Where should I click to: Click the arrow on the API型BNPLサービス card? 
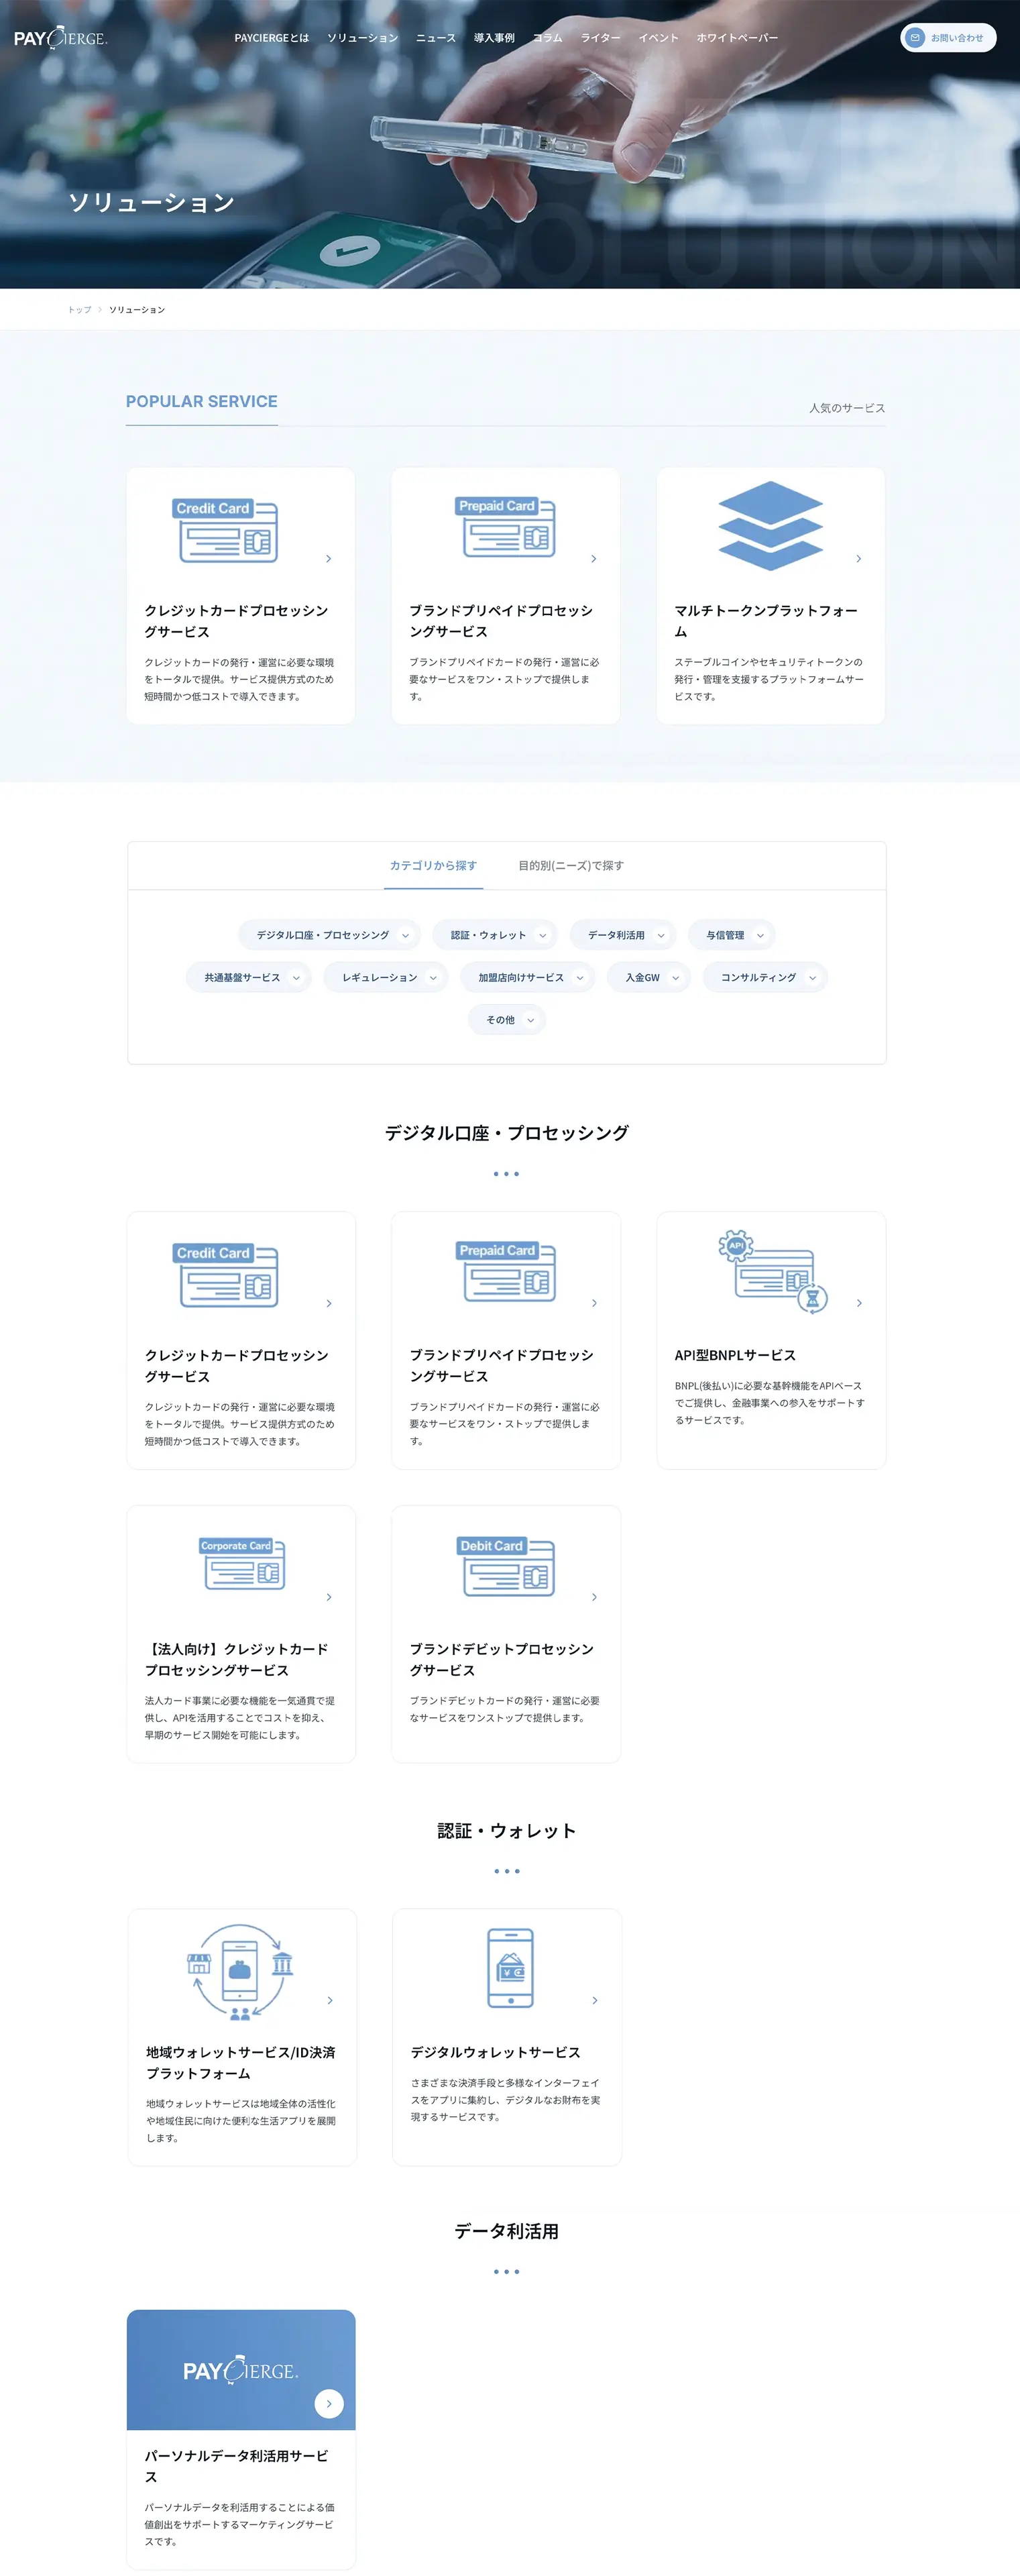tap(859, 1303)
